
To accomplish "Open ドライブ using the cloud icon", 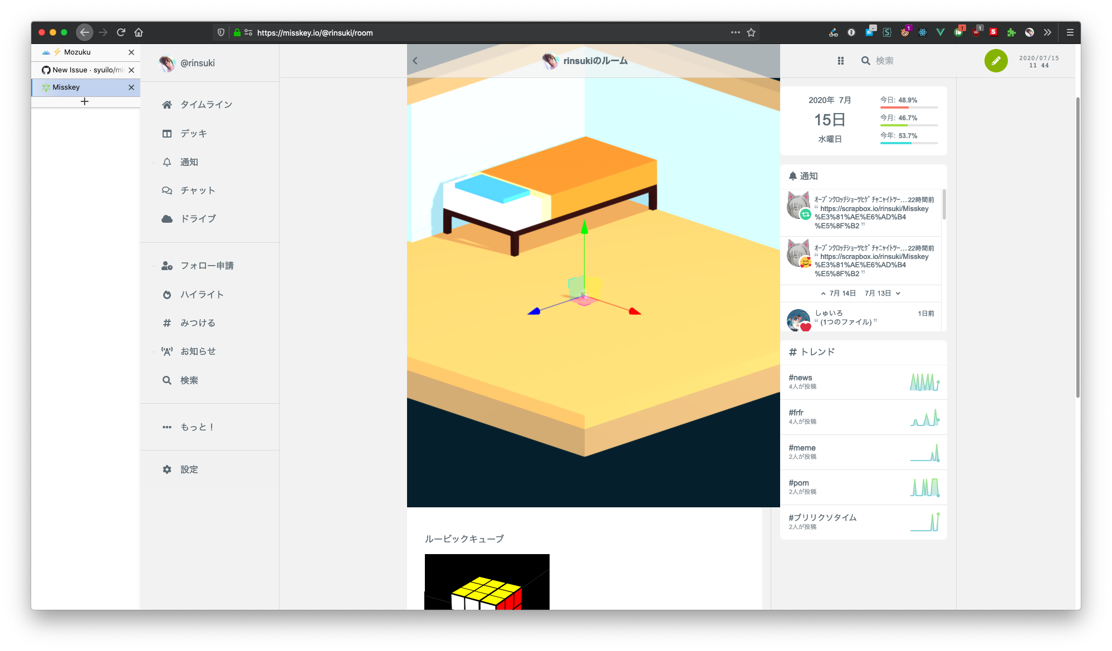I will pos(166,218).
